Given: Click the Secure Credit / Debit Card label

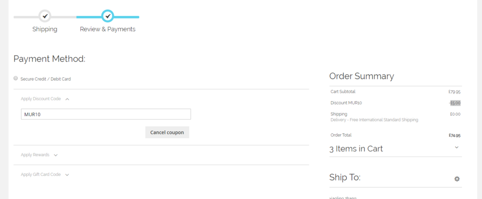Looking at the screenshot, I should pyautogui.click(x=46, y=79).
